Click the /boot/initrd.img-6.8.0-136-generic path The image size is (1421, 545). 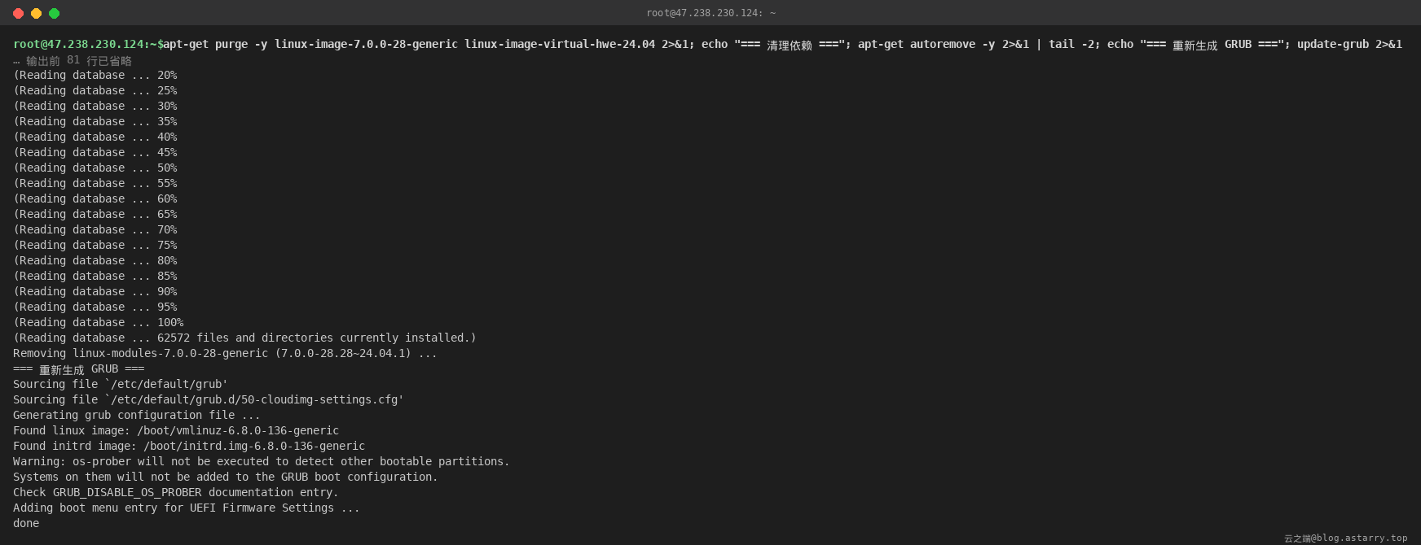pyautogui.click(x=254, y=446)
